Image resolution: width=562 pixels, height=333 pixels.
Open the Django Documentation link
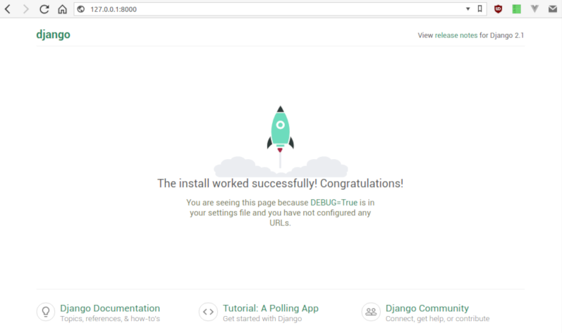click(x=110, y=308)
